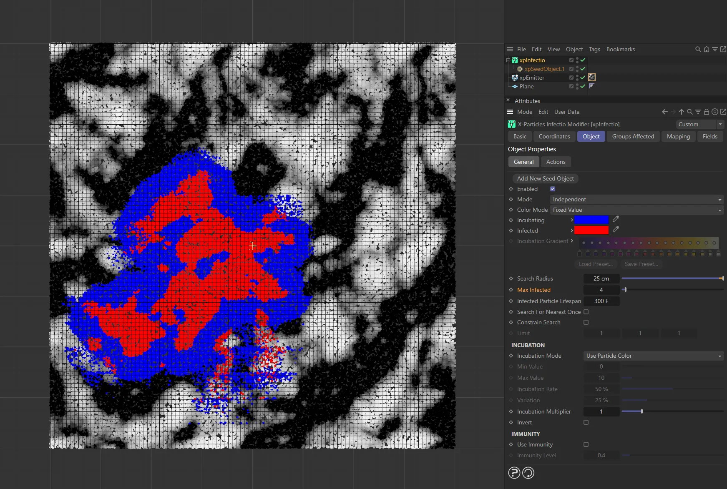
Task: Click the lock icon in Attributes header
Action: coord(706,112)
